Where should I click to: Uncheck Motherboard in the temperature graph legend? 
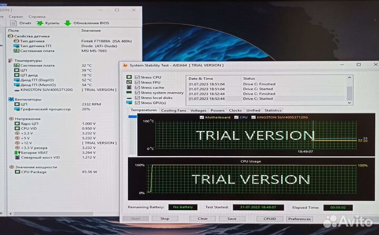pyautogui.click(x=202, y=117)
